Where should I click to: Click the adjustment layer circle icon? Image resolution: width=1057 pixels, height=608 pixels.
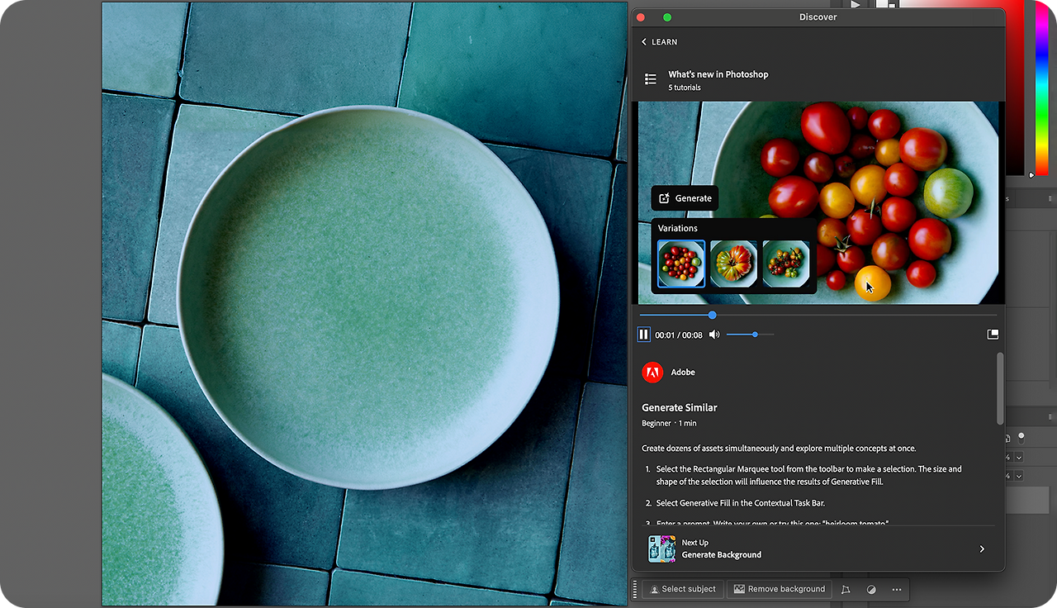871,590
